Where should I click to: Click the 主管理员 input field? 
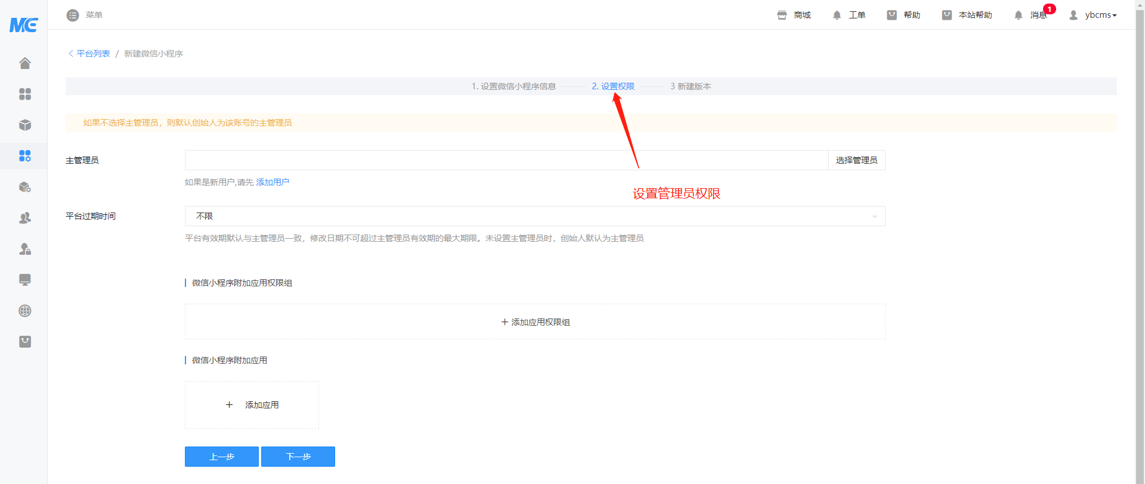(x=506, y=160)
